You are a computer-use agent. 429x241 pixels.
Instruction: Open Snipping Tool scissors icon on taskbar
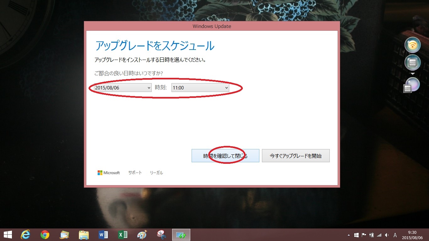(x=161, y=235)
